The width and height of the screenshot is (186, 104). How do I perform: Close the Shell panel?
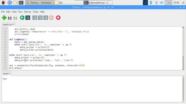click(x=9, y=74)
